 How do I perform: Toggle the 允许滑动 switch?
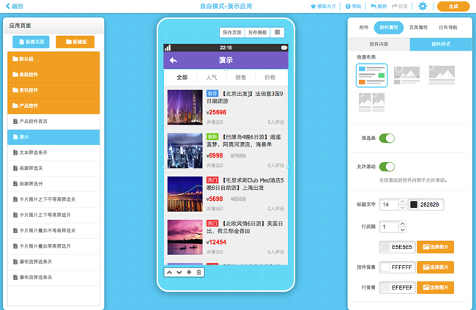(x=387, y=167)
